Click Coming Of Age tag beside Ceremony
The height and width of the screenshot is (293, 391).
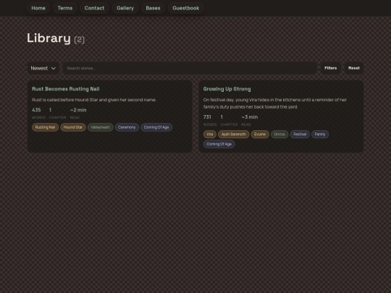(x=156, y=127)
